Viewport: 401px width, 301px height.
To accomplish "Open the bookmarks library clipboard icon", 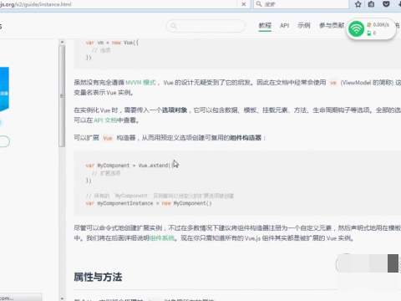I will coord(371,4).
